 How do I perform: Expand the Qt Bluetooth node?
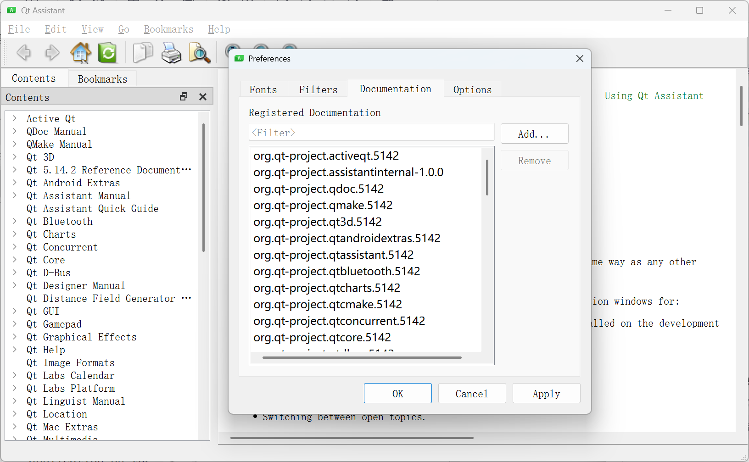point(15,221)
